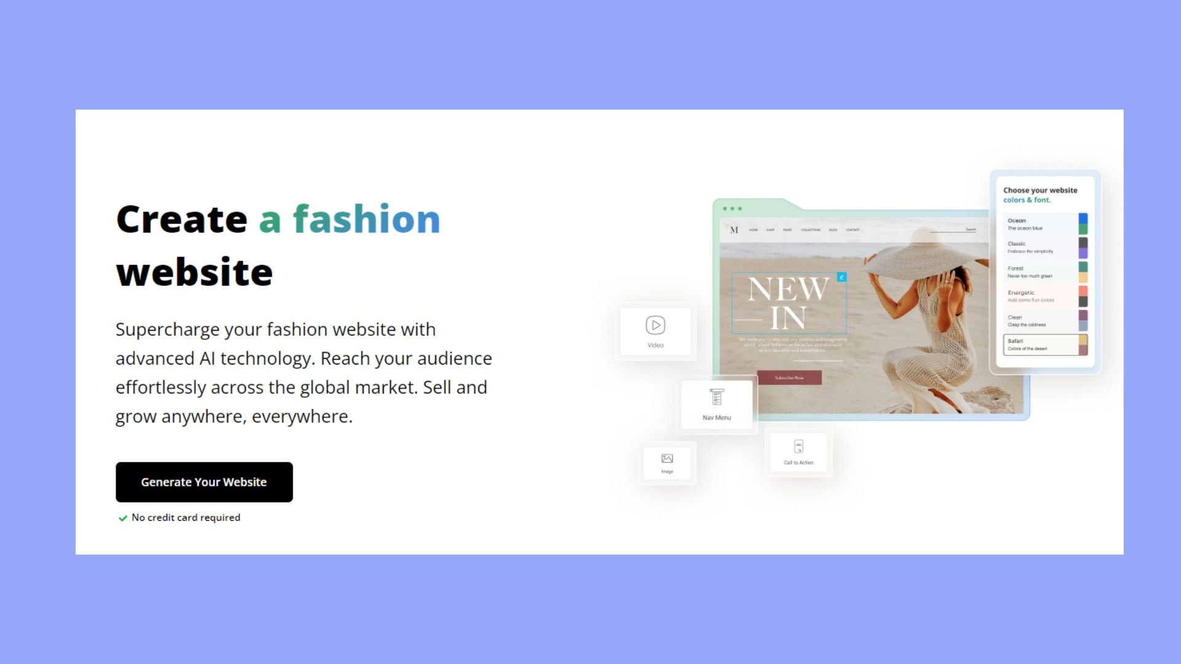Pick the Forest theme option
1181x664 pixels.
click(x=1046, y=272)
